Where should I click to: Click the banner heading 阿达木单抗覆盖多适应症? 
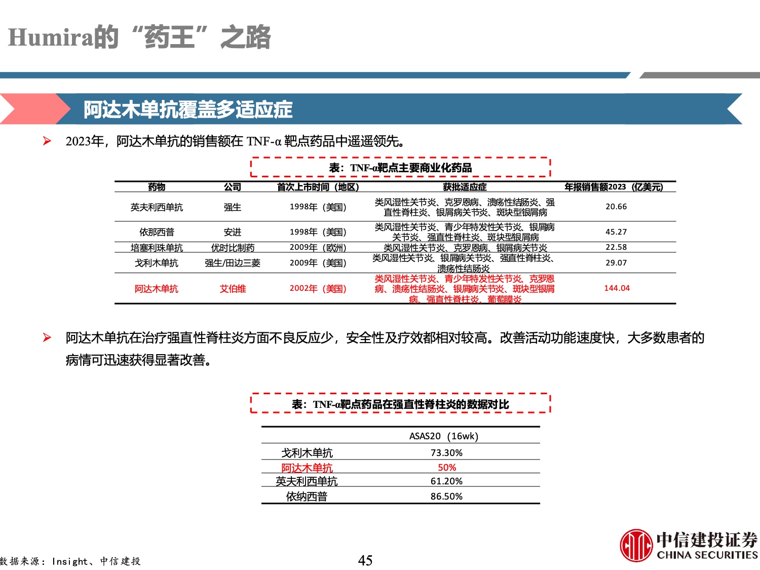click(x=188, y=109)
